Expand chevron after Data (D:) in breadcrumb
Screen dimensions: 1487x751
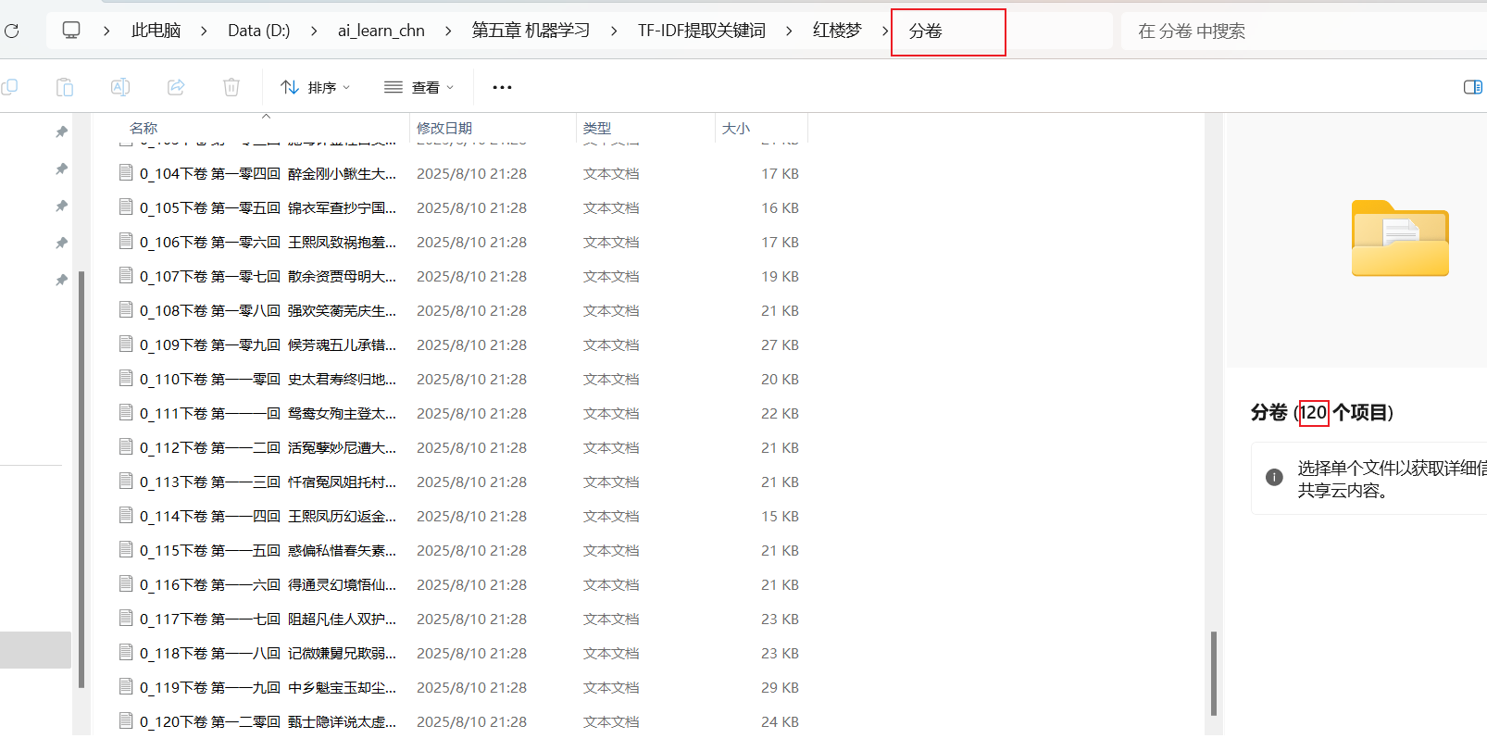[314, 31]
